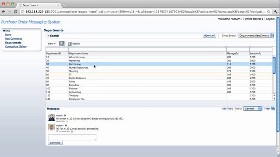Screen dimensions: 280x157
Task: Select the Sales department row
Action: point(159,82)
